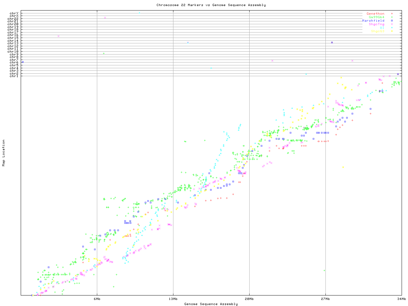Click the 6Mb x-axis tick label
The height and width of the screenshot is (306, 408).
(x=97, y=299)
